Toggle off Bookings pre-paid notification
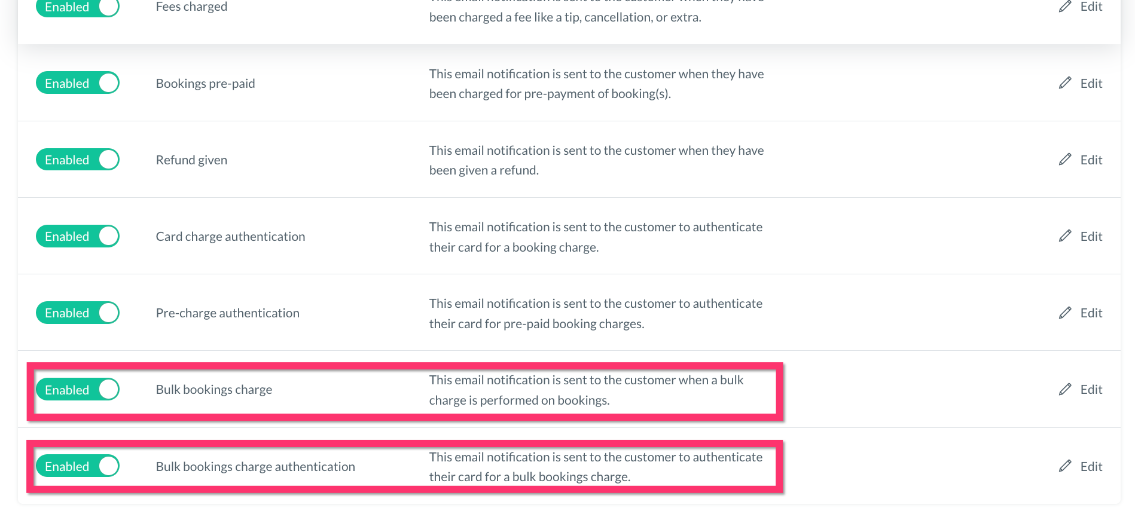The image size is (1135, 514). pyautogui.click(x=78, y=83)
